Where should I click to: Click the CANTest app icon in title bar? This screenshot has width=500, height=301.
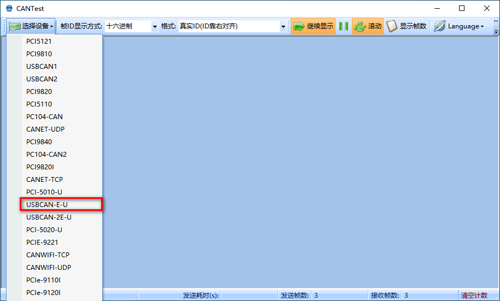(x=9, y=8)
